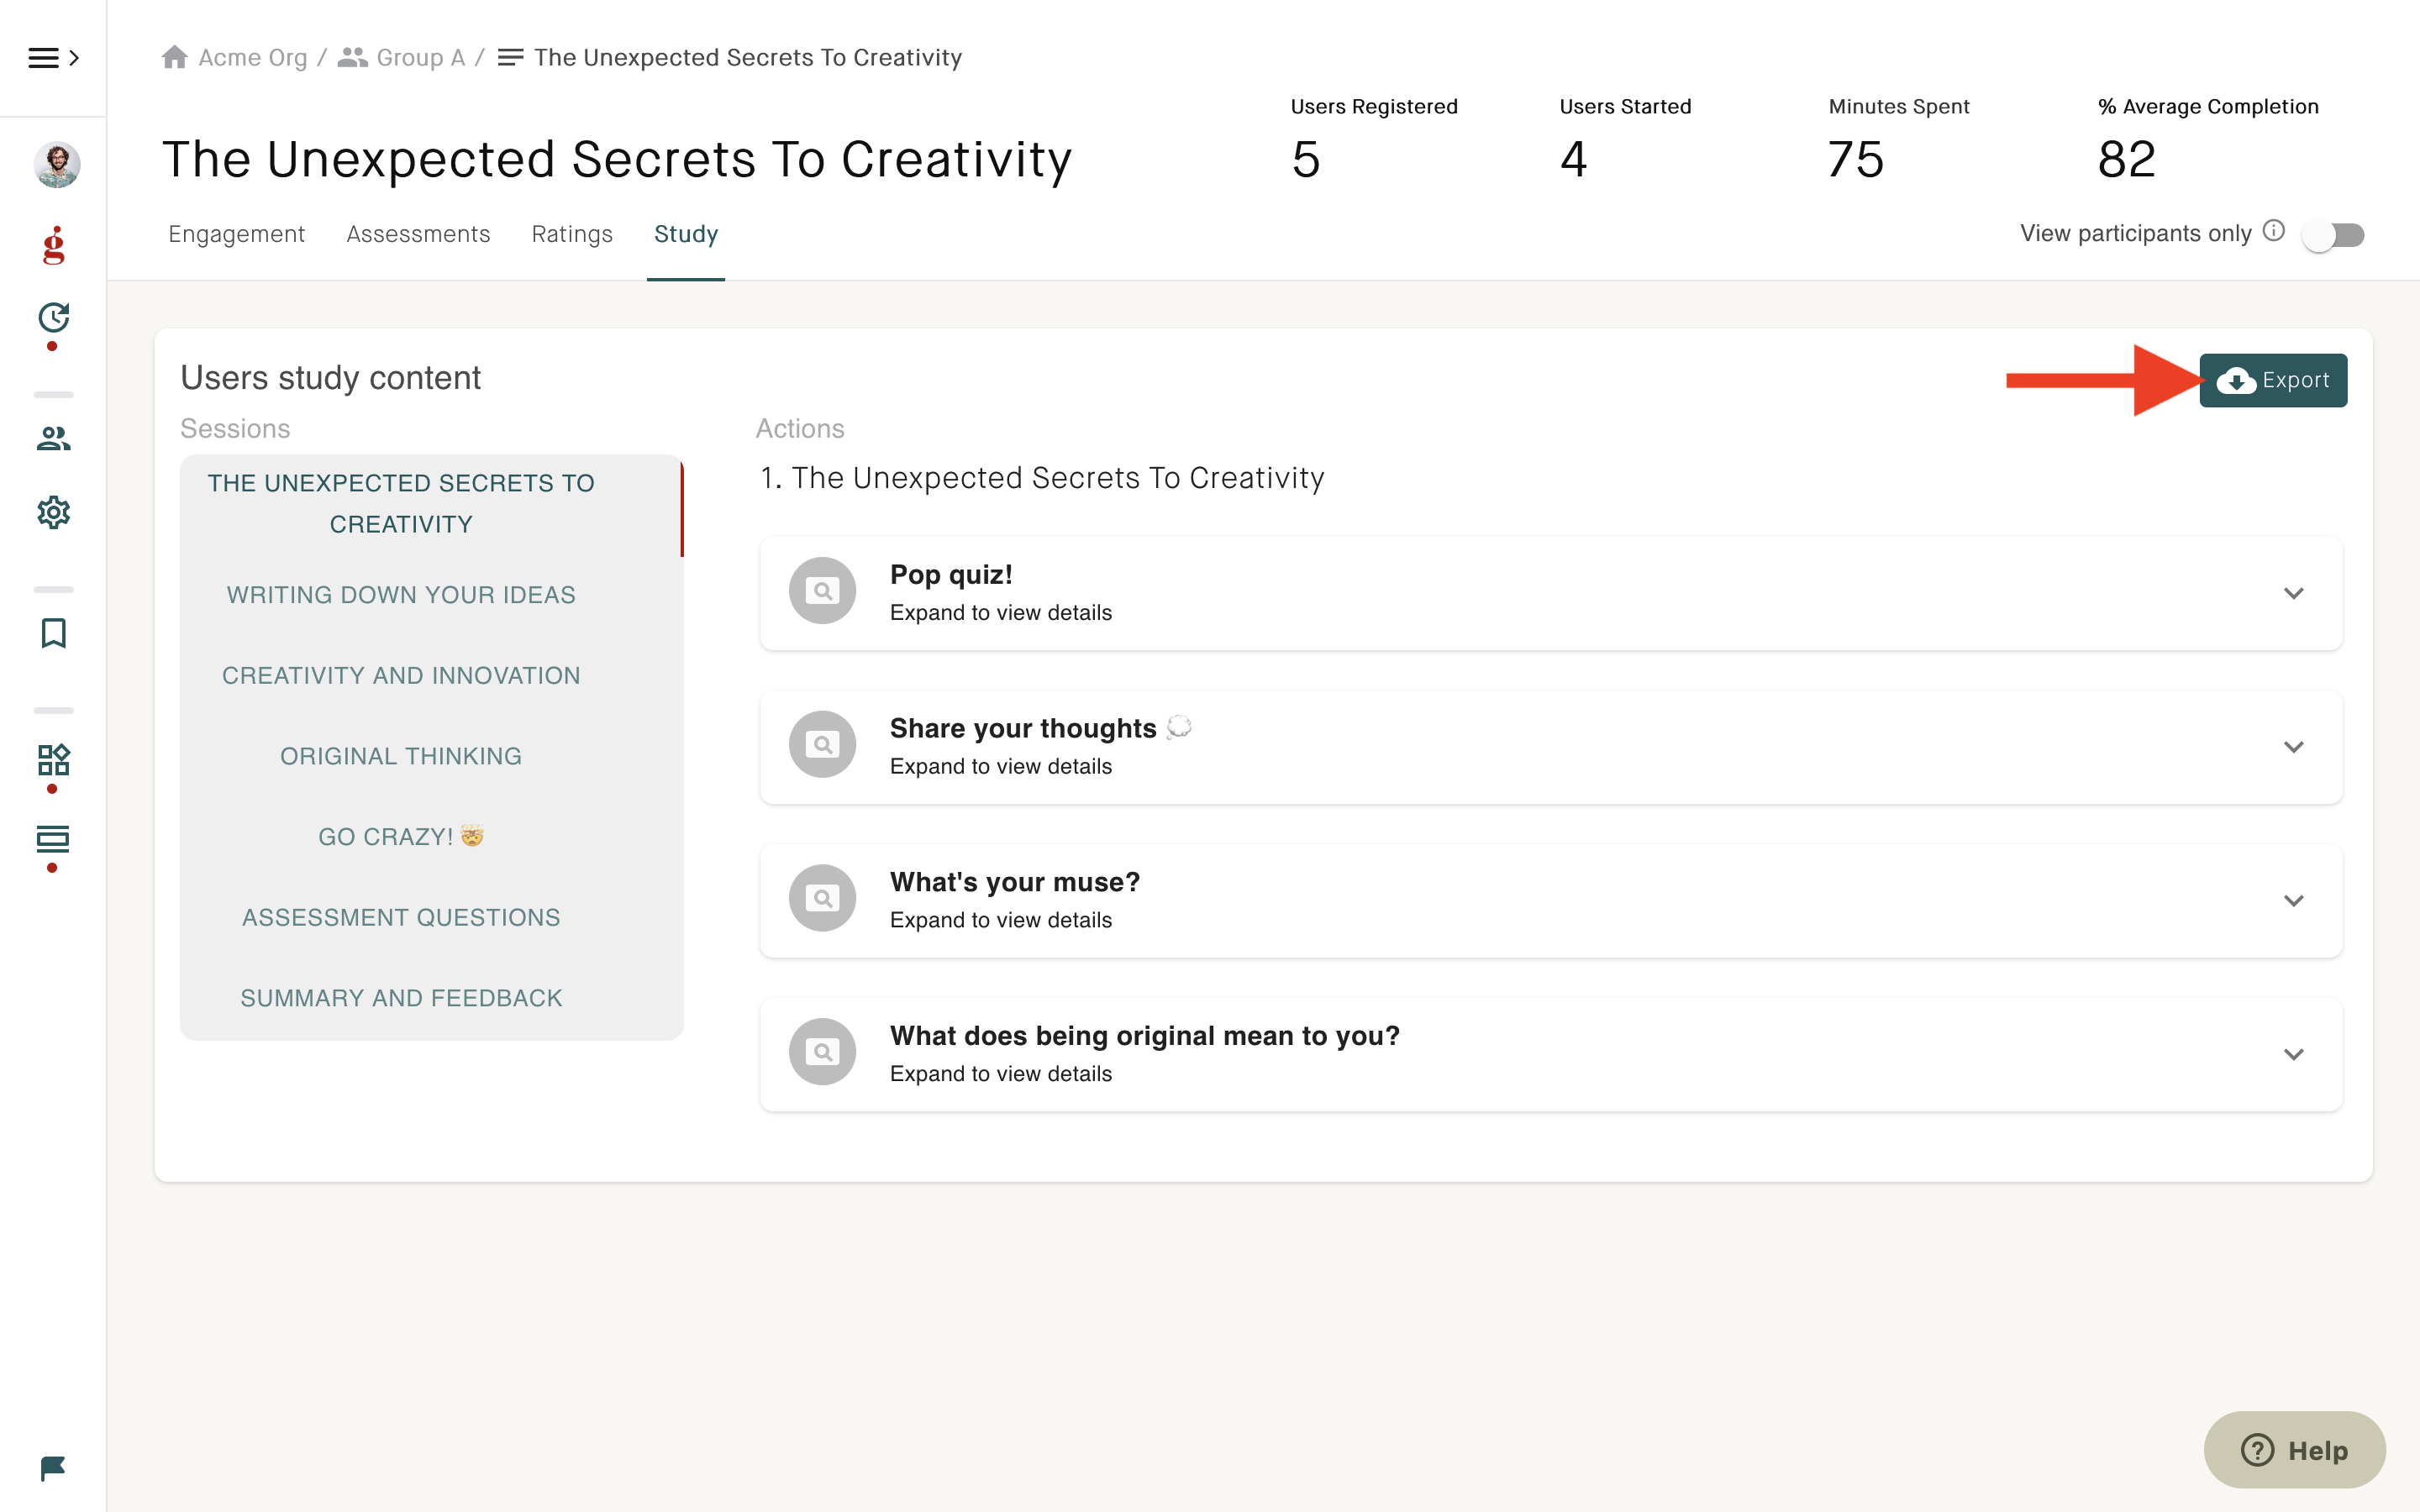
Task: Go to Acme Org breadcrumb link
Action: 253,57
